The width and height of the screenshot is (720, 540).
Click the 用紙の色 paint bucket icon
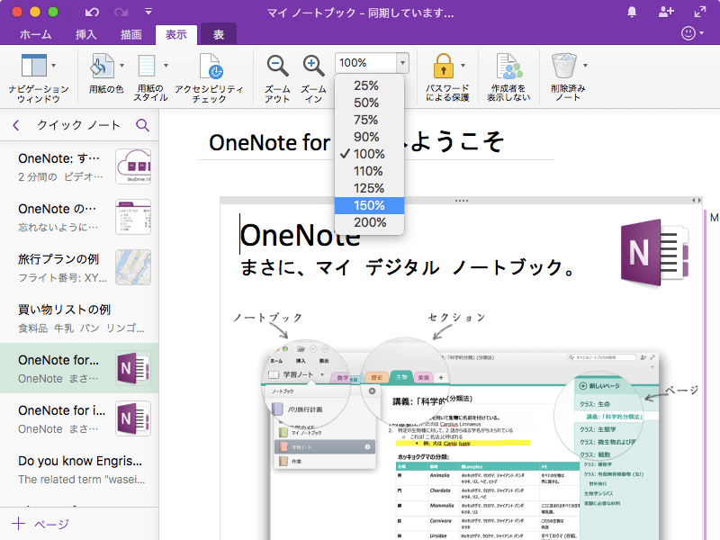click(102, 66)
